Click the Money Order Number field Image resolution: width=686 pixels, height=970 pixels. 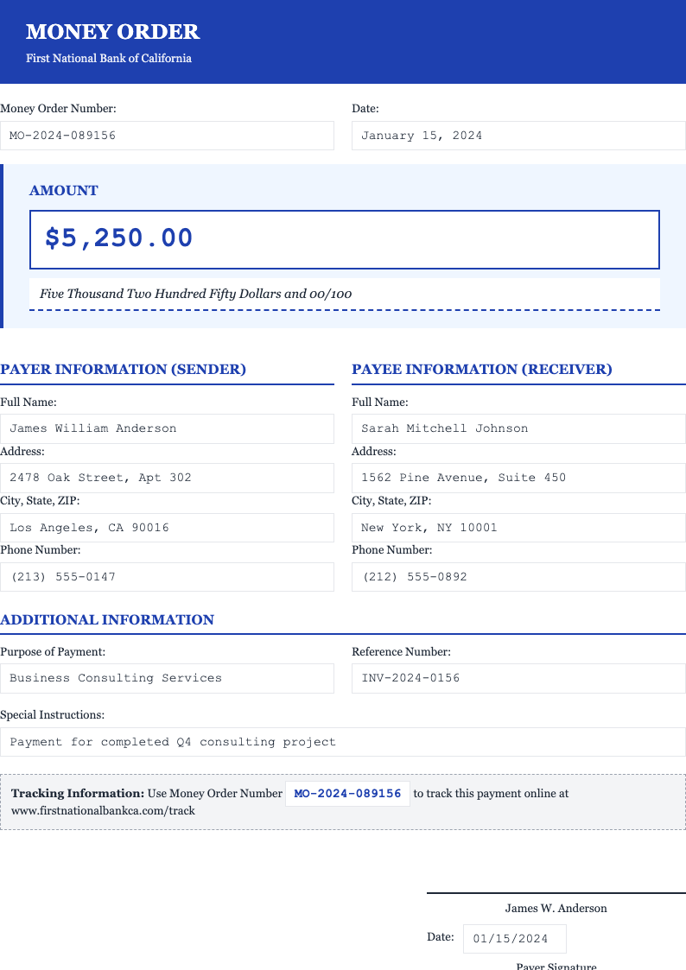tap(168, 136)
